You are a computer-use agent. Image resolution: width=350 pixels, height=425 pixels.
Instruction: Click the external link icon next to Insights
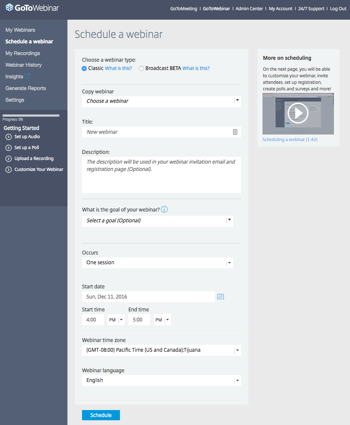pyautogui.click(x=27, y=76)
